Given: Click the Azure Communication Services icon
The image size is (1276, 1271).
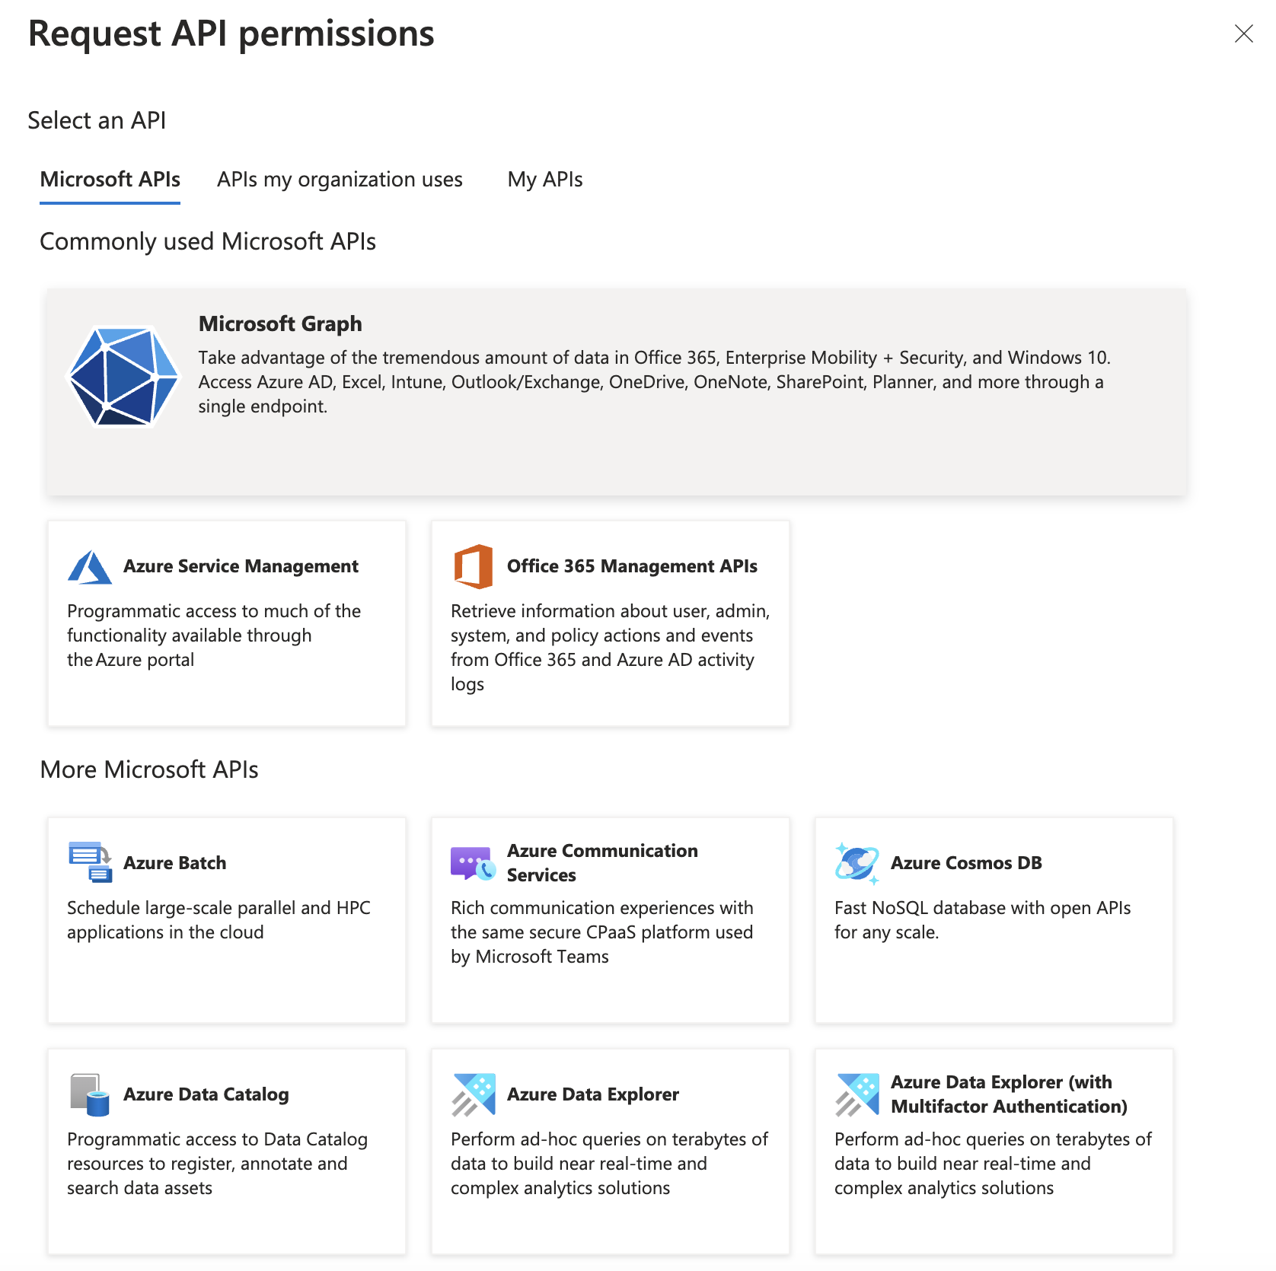Looking at the screenshot, I should [x=472, y=862].
